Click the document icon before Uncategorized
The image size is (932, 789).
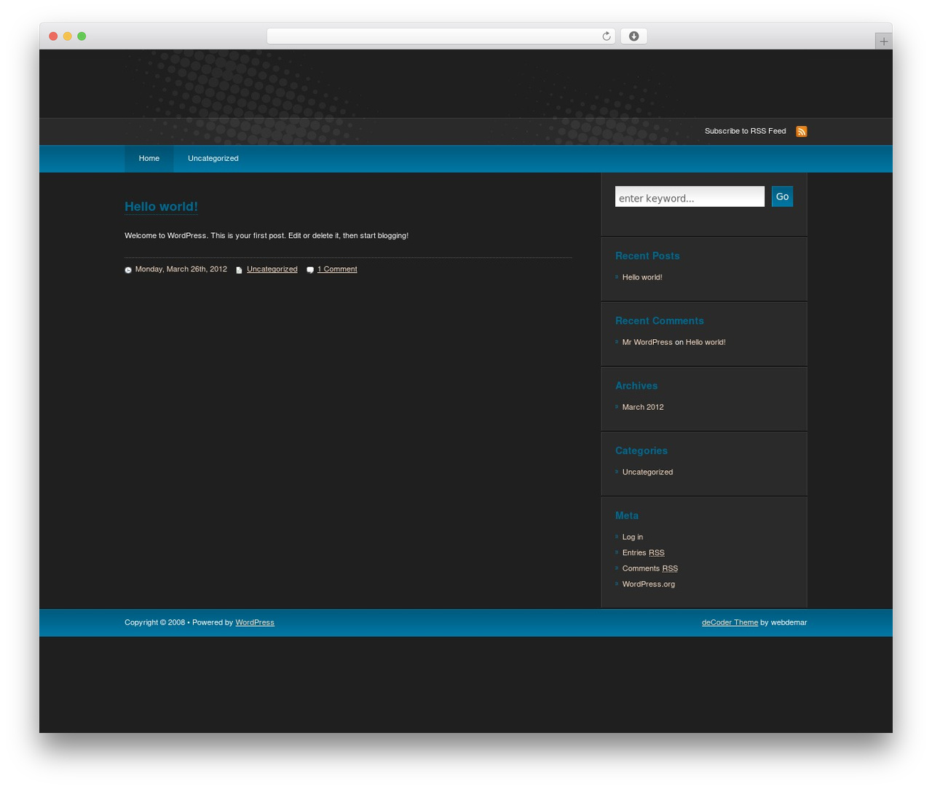(239, 270)
